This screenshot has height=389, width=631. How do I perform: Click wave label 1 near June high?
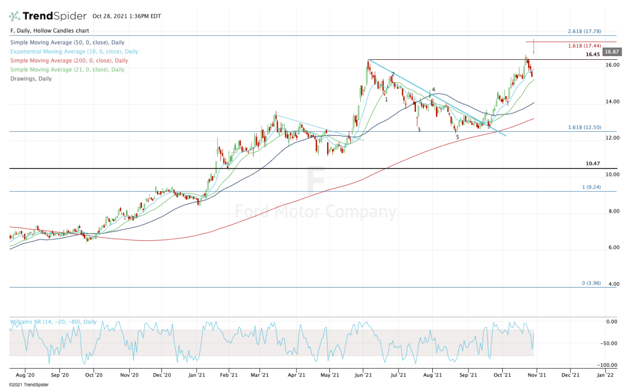coord(386,99)
